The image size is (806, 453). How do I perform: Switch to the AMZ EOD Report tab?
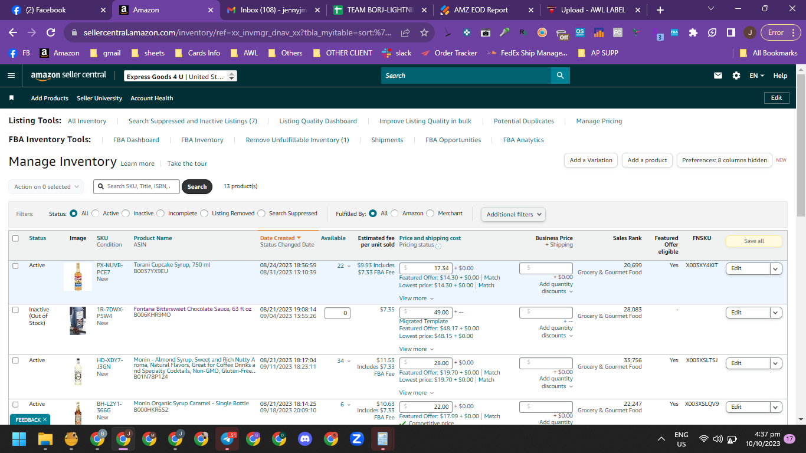tap(486, 10)
